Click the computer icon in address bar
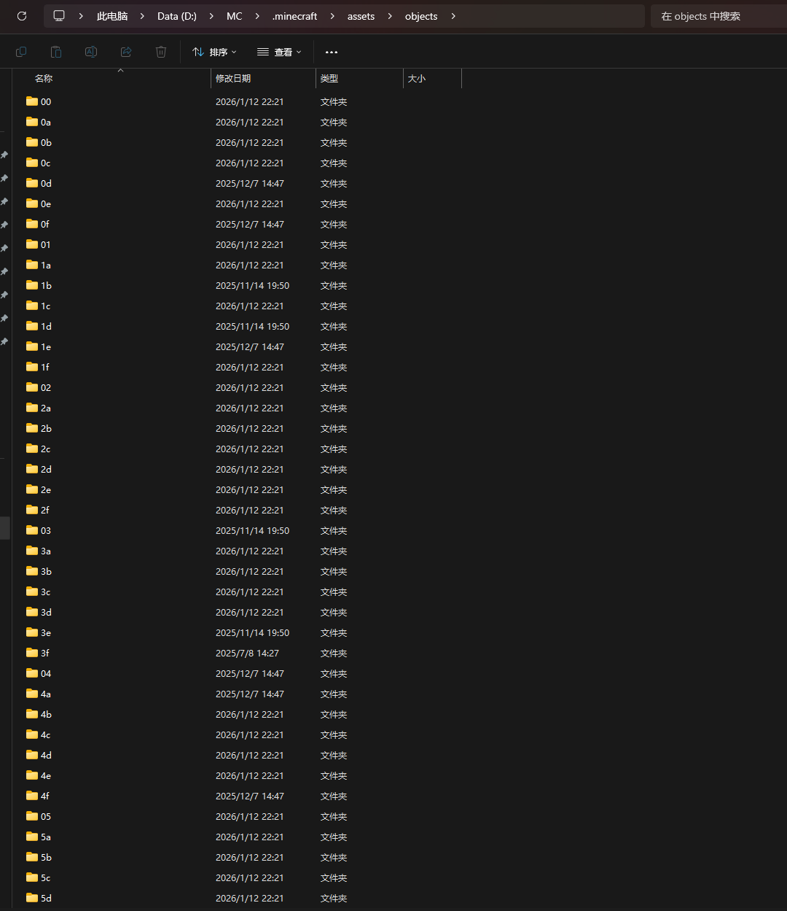The image size is (787, 911). 59,16
